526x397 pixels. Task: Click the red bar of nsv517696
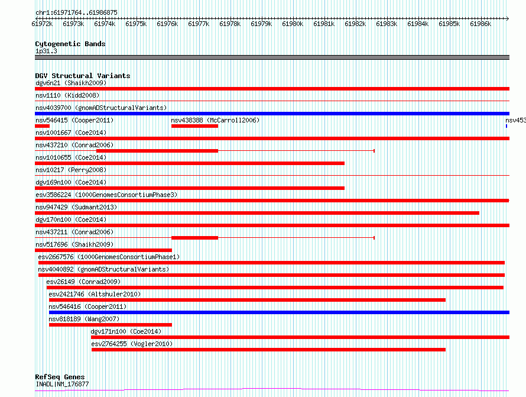point(103,250)
